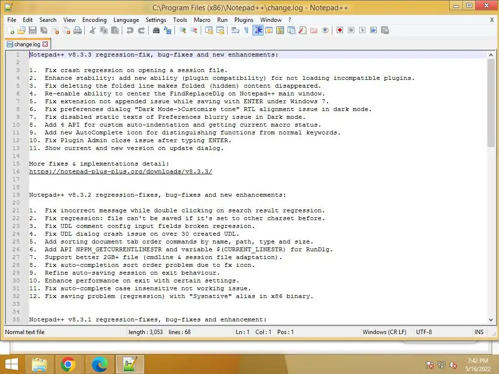Click the X at menu bar's right end
Viewport: 499px width, 374px height.
point(492,19)
